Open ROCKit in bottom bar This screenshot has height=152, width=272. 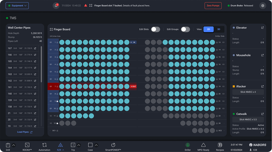(x=27, y=145)
